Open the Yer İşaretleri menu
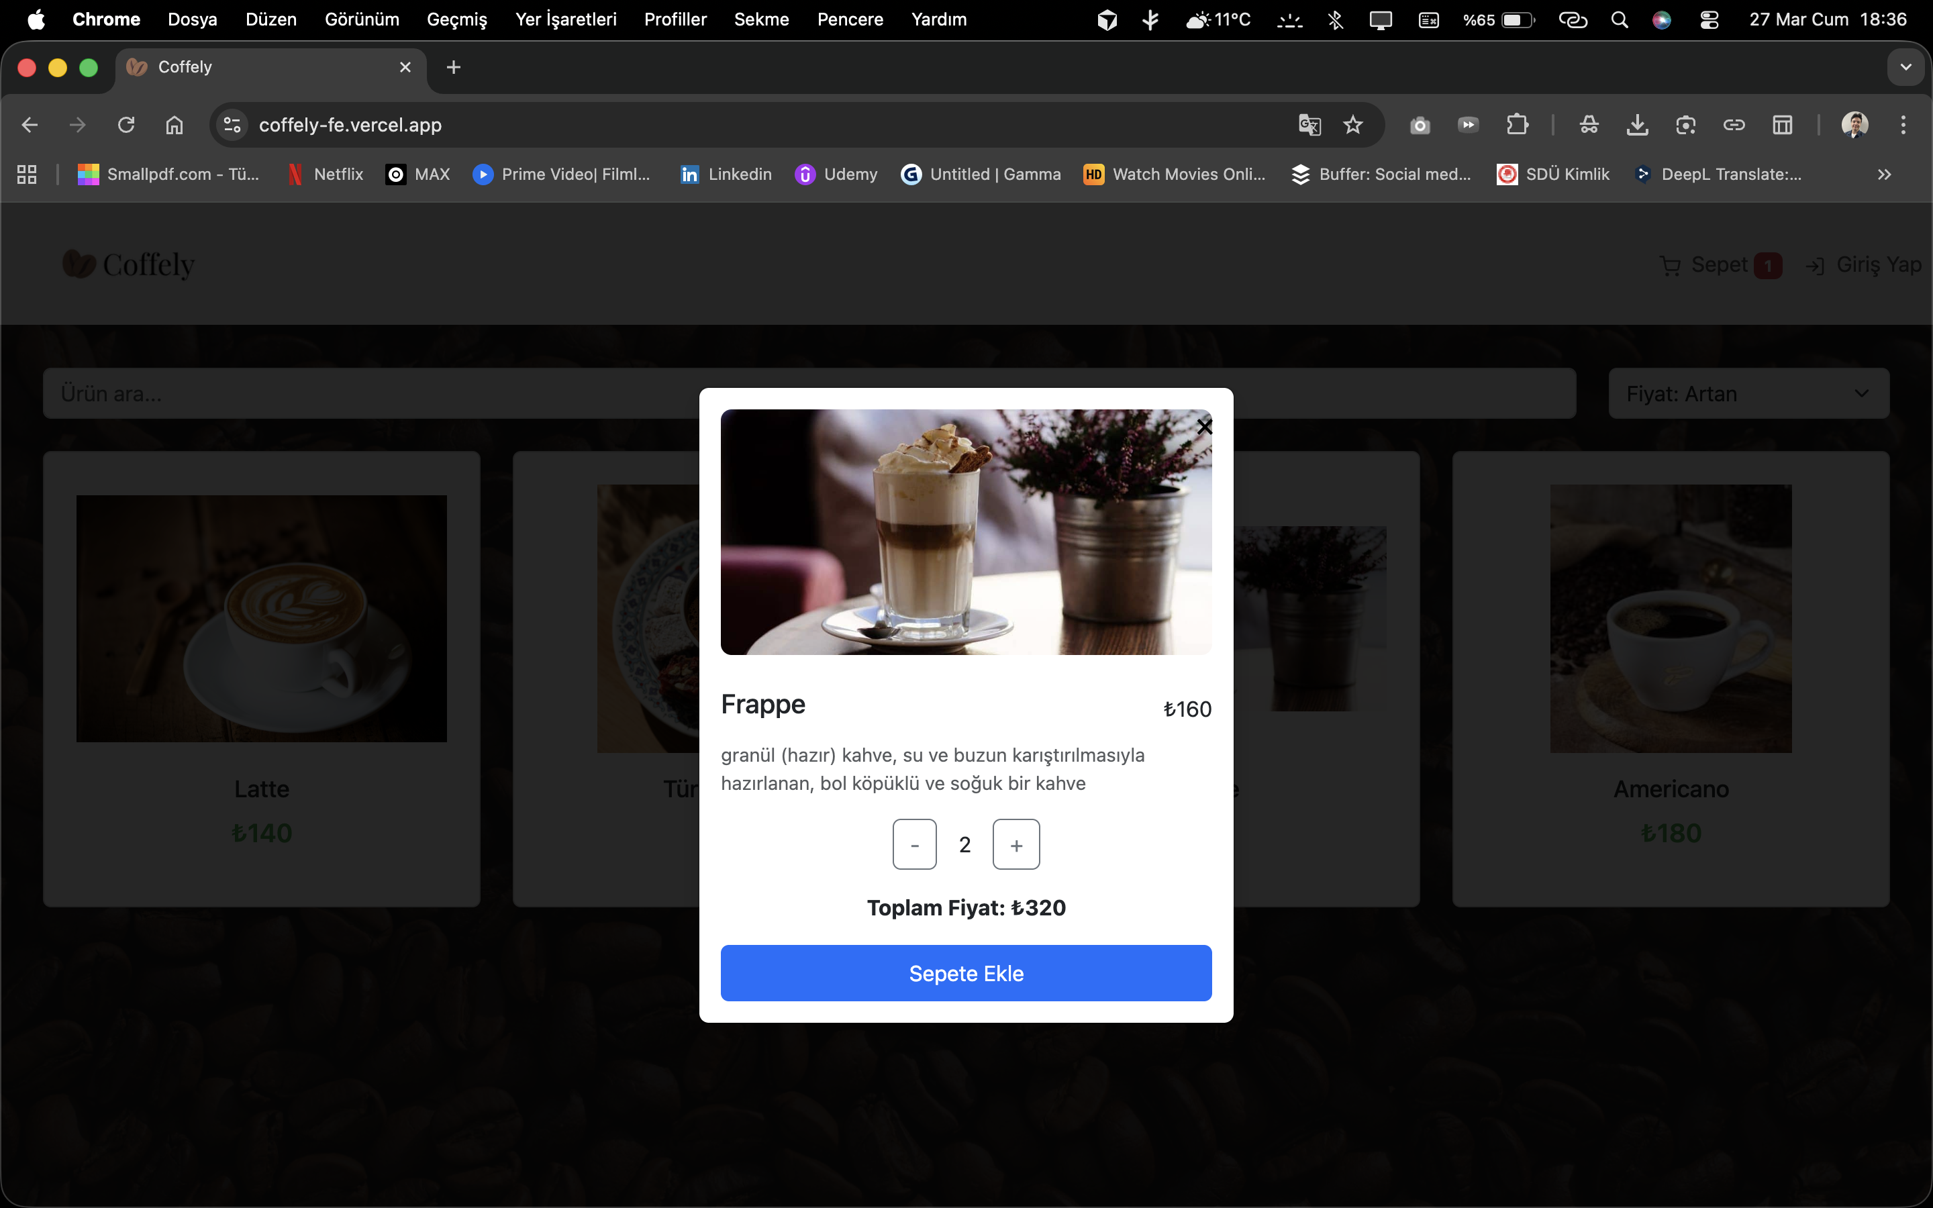The height and width of the screenshot is (1208, 1933). (x=566, y=19)
